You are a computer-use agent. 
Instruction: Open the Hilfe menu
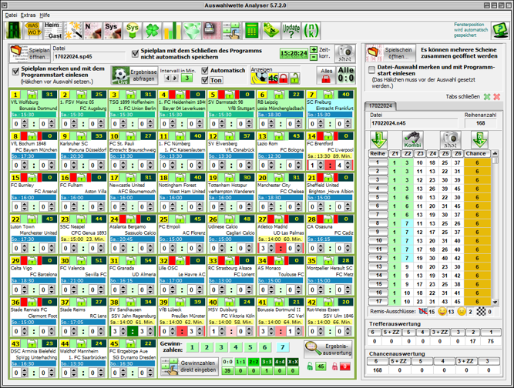[45, 15]
